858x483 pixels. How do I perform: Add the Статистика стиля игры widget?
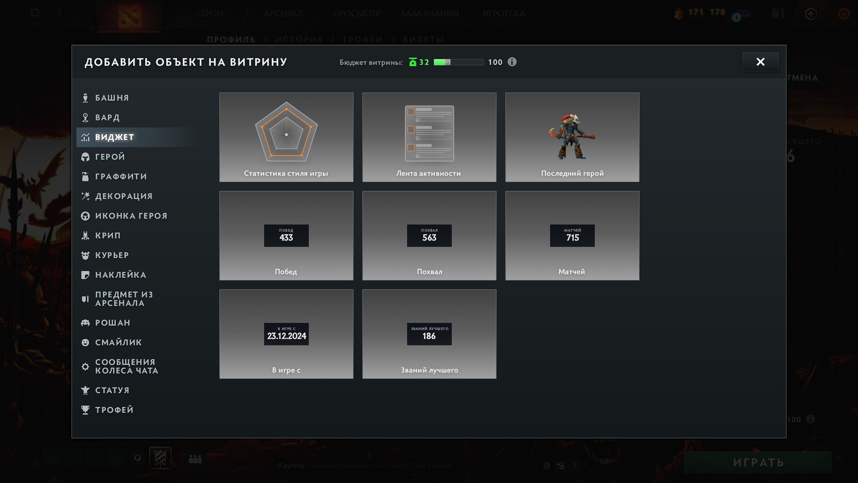coord(286,137)
